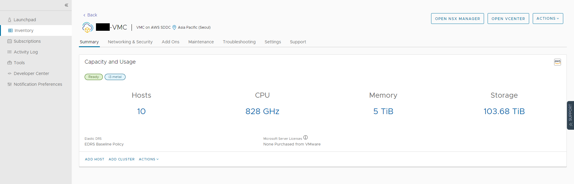574x184 pixels.
Task: Click the Subscriptions calendar icon
Action: (10, 41)
